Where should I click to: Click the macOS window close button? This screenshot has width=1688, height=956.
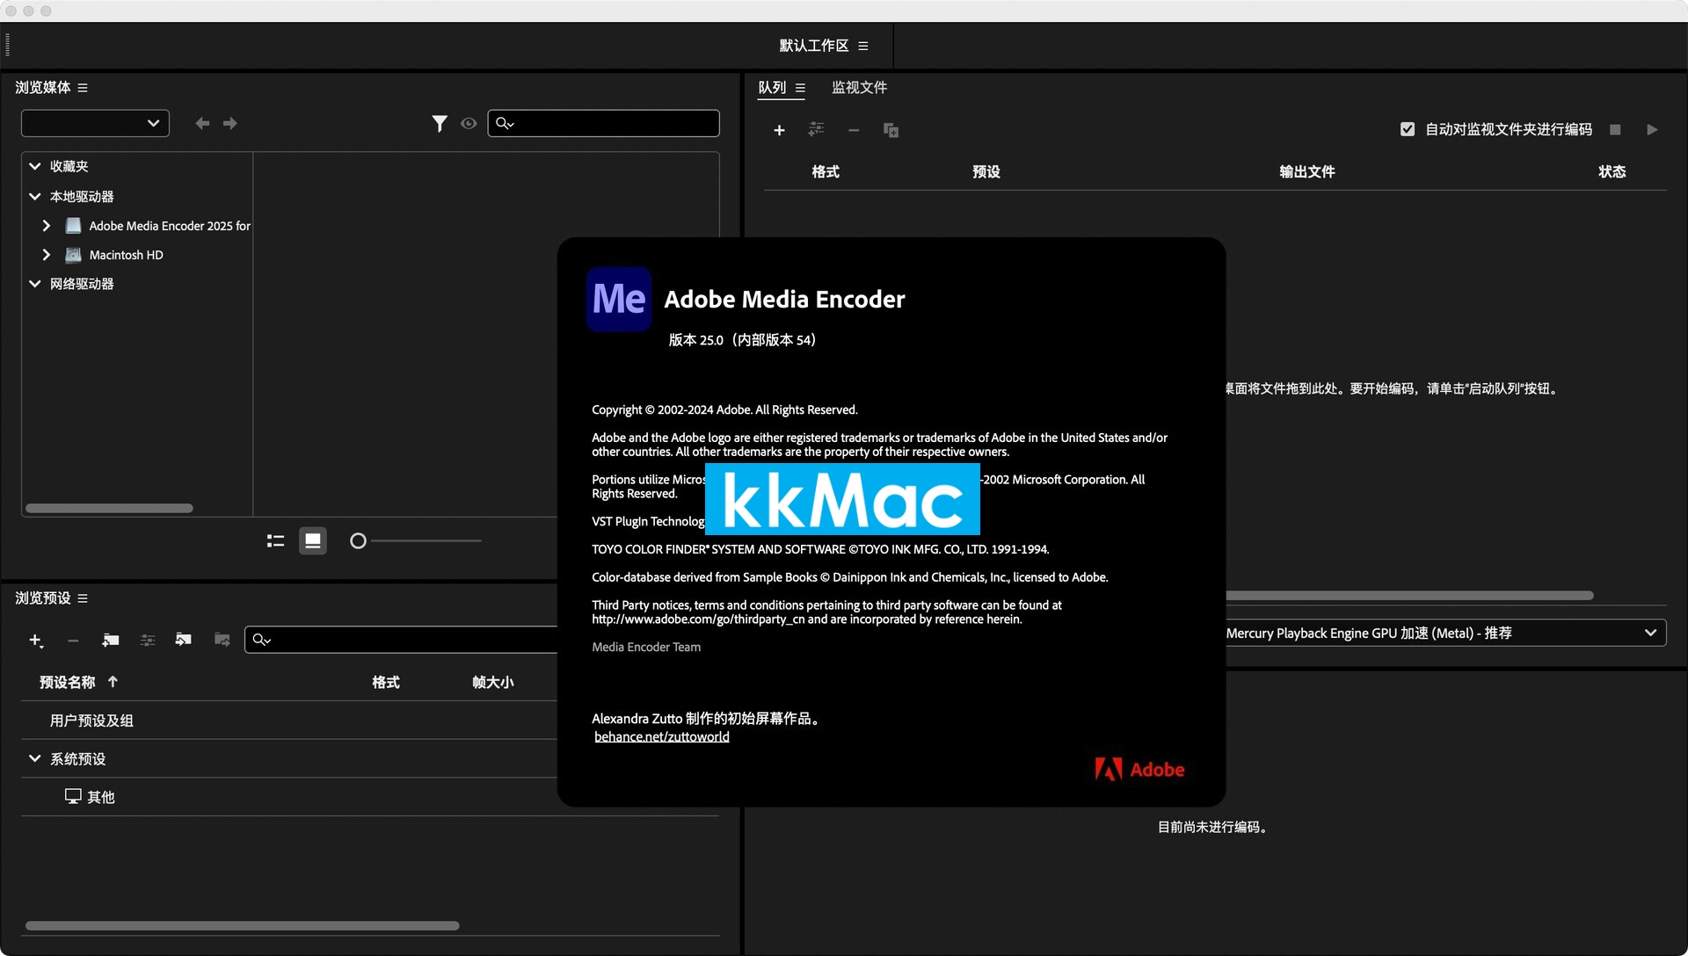point(11,11)
